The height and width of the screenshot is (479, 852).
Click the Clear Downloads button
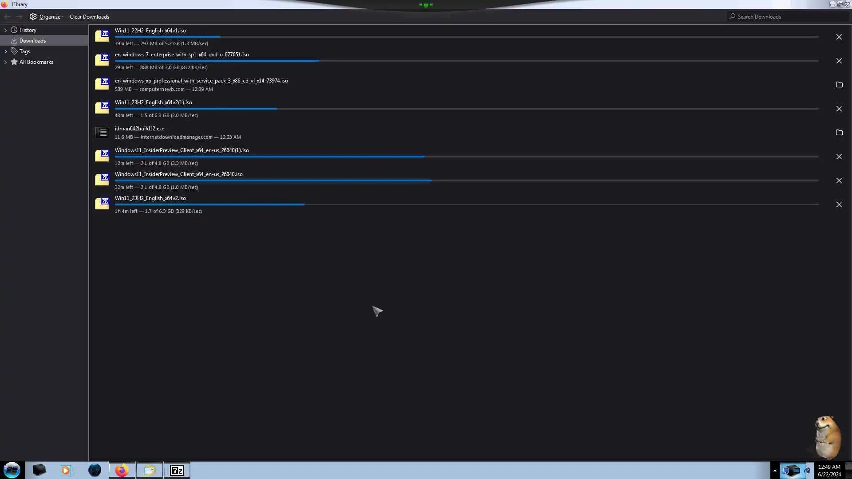[89, 17]
